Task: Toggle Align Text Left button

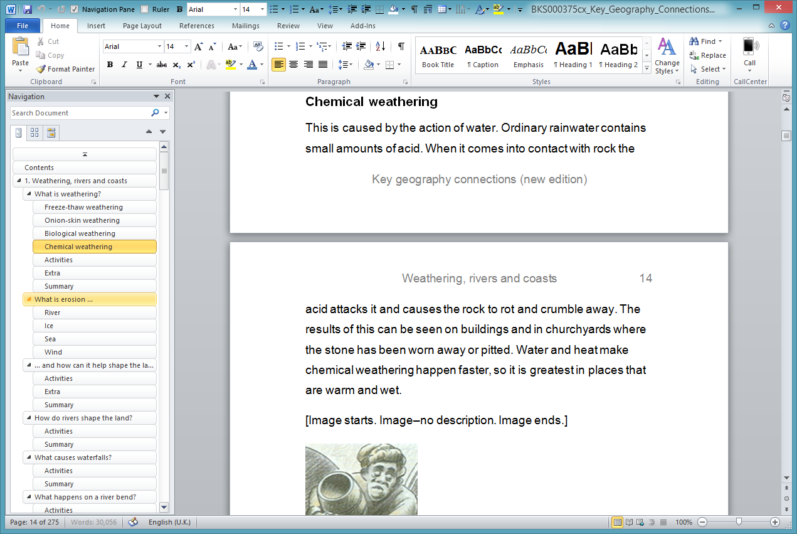Action: click(279, 65)
